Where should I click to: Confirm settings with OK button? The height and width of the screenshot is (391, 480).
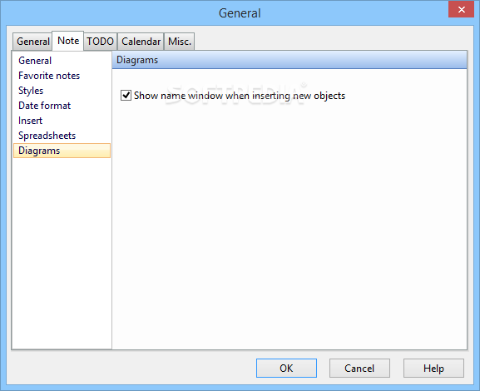pos(286,368)
